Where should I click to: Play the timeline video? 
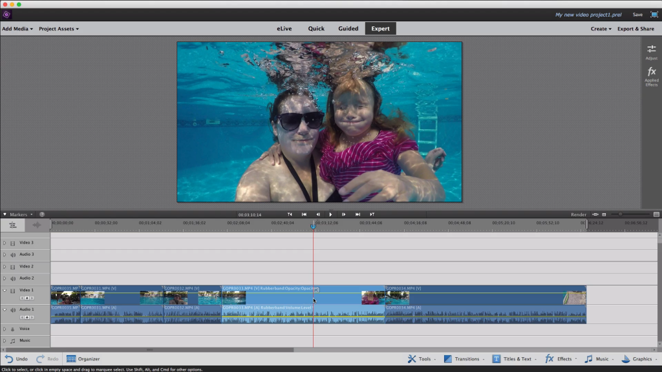click(330, 214)
